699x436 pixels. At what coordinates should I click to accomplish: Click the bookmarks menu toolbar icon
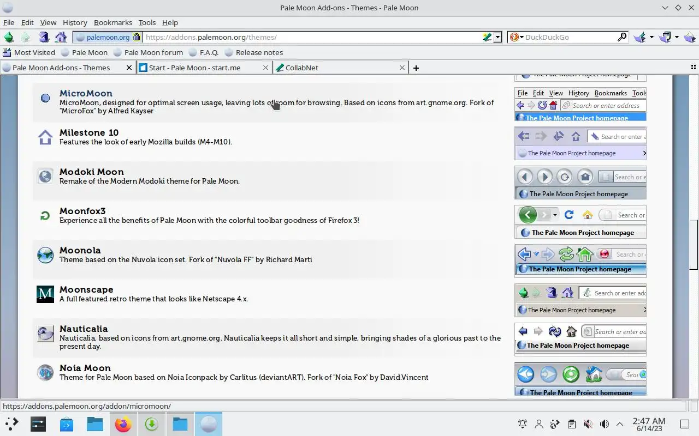665,37
